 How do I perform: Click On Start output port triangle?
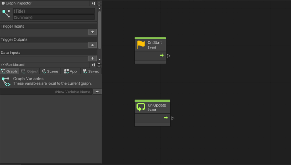click(169, 56)
